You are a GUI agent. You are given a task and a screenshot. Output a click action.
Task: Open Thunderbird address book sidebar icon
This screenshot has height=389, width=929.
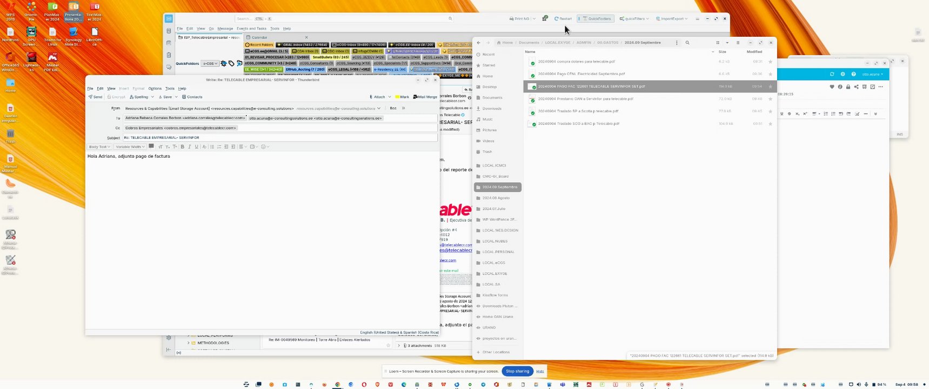click(x=169, y=31)
